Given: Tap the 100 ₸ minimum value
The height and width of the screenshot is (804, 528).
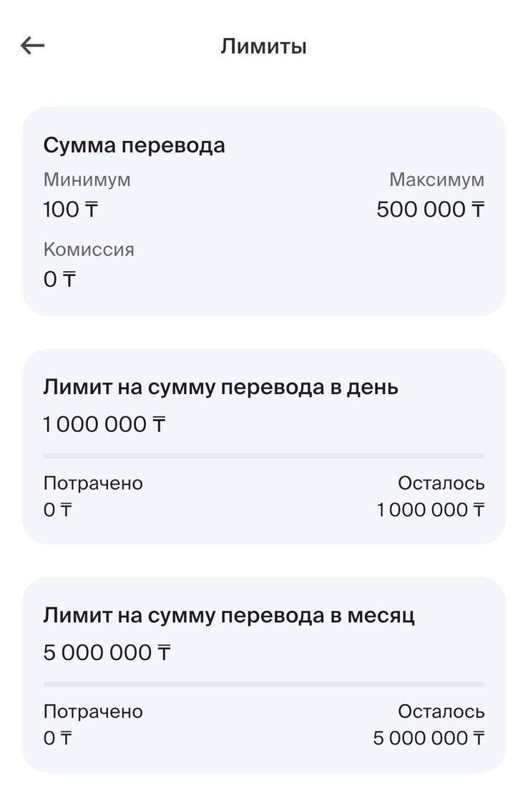Looking at the screenshot, I should tap(69, 210).
